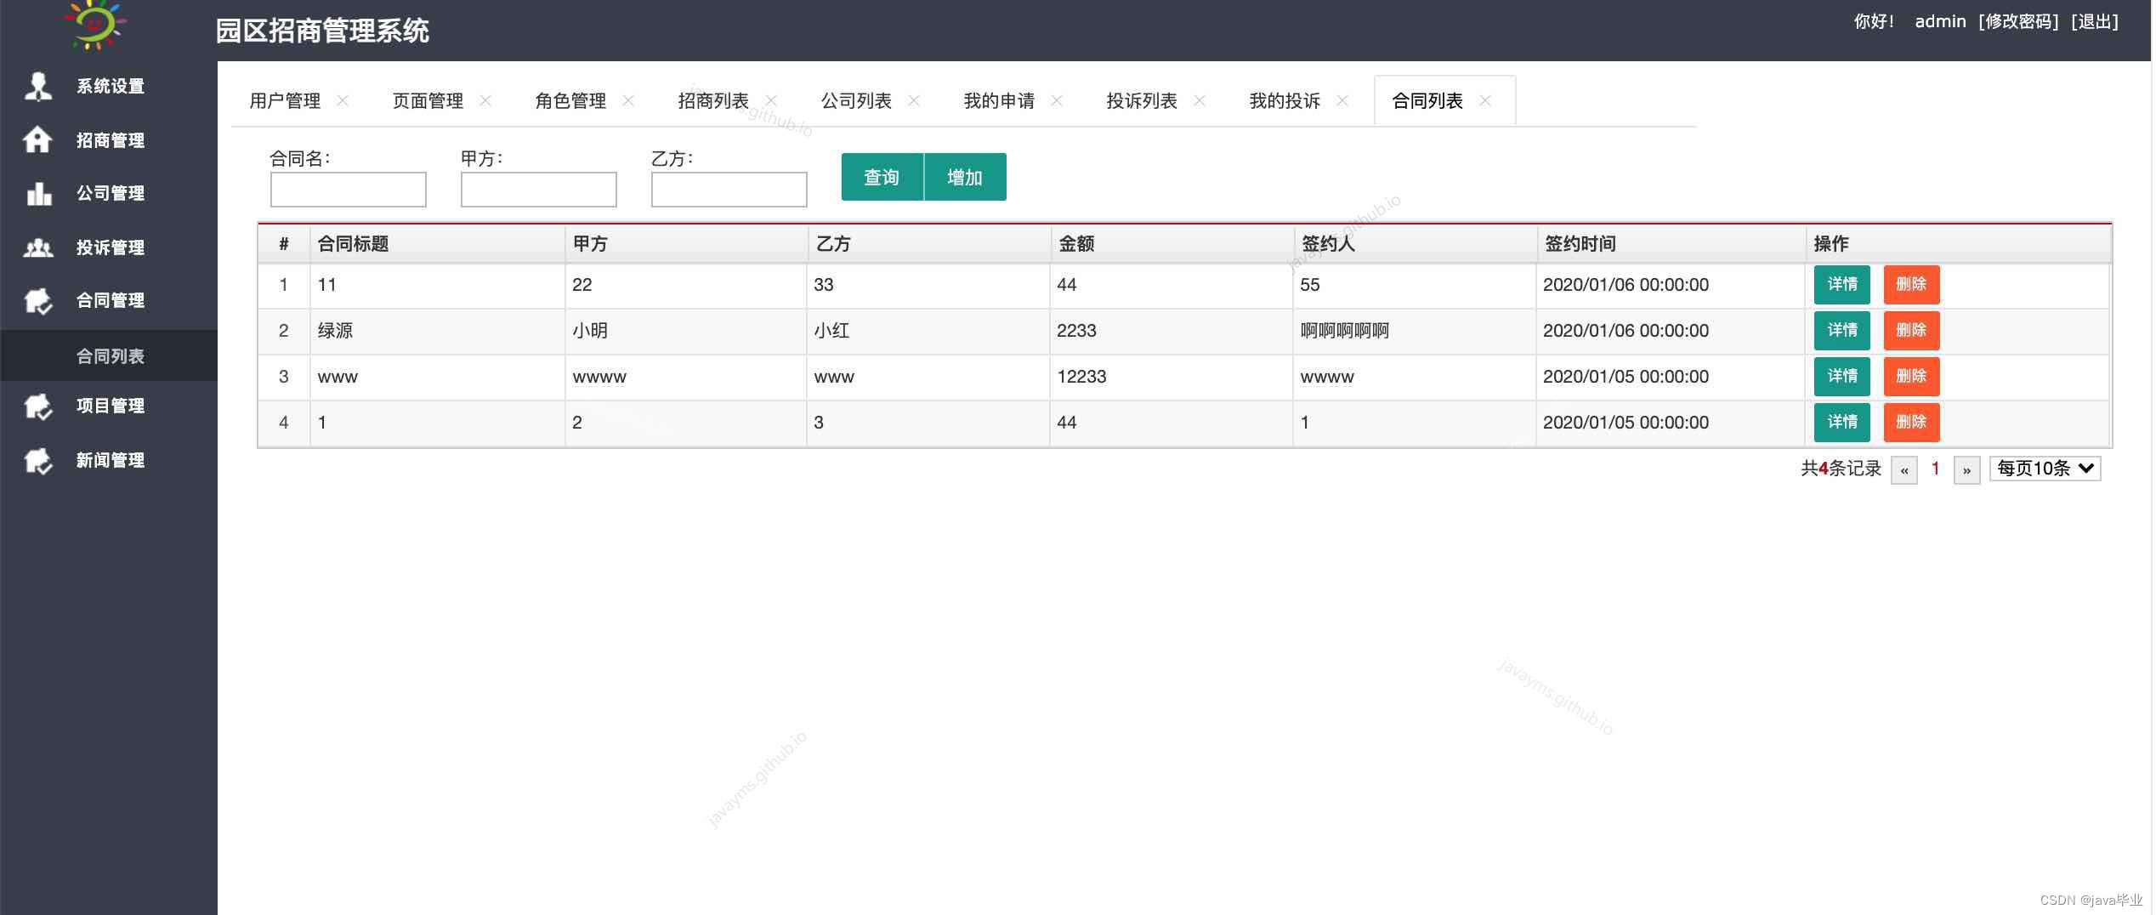
Task: Open the 每页10条 page size dropdown
Action: click(2045, 469)
